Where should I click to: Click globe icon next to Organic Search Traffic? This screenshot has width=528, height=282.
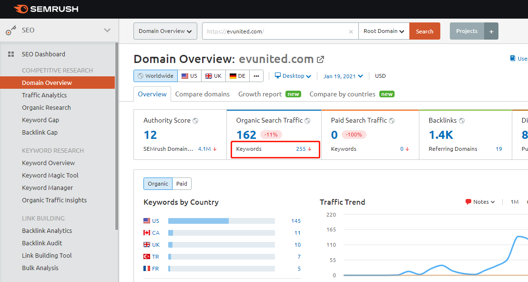(307, 121)
